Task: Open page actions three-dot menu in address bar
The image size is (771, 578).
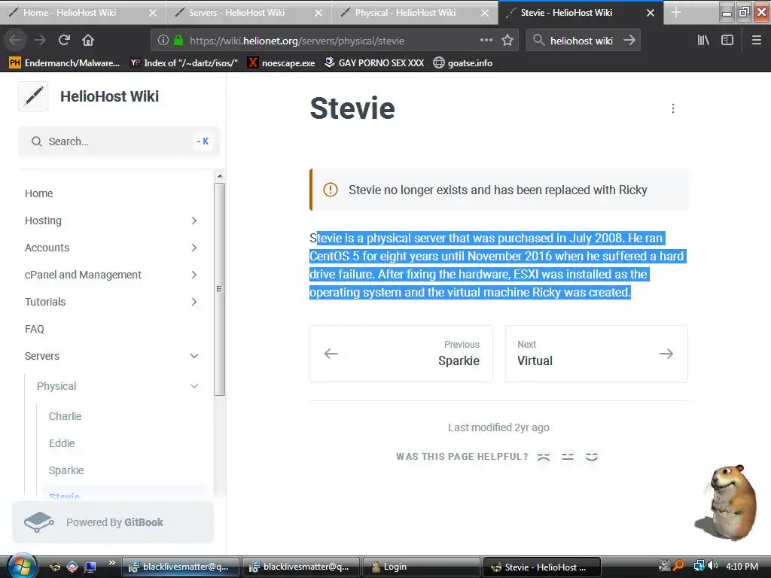Action: [486, 40]
